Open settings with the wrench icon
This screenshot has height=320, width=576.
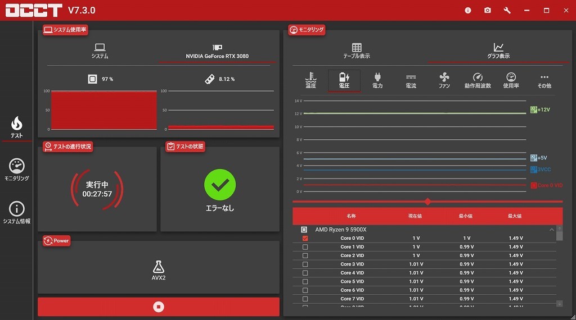(507, 10)
